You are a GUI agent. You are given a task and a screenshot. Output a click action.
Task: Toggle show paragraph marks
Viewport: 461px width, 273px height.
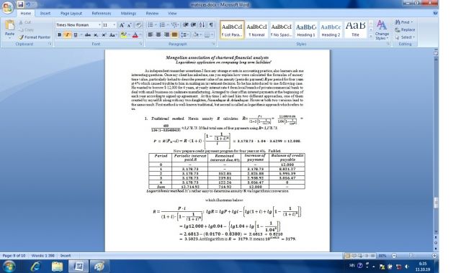click(x=211, y=25)
